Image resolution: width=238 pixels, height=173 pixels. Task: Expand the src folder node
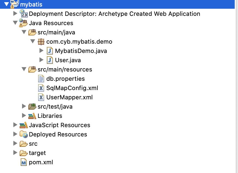click(x=15, y=144)
